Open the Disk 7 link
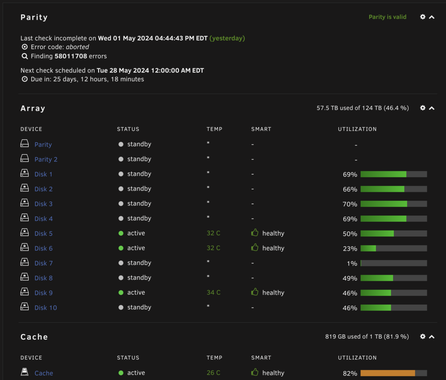The image size is (446, 380). (x=43, y=263)
